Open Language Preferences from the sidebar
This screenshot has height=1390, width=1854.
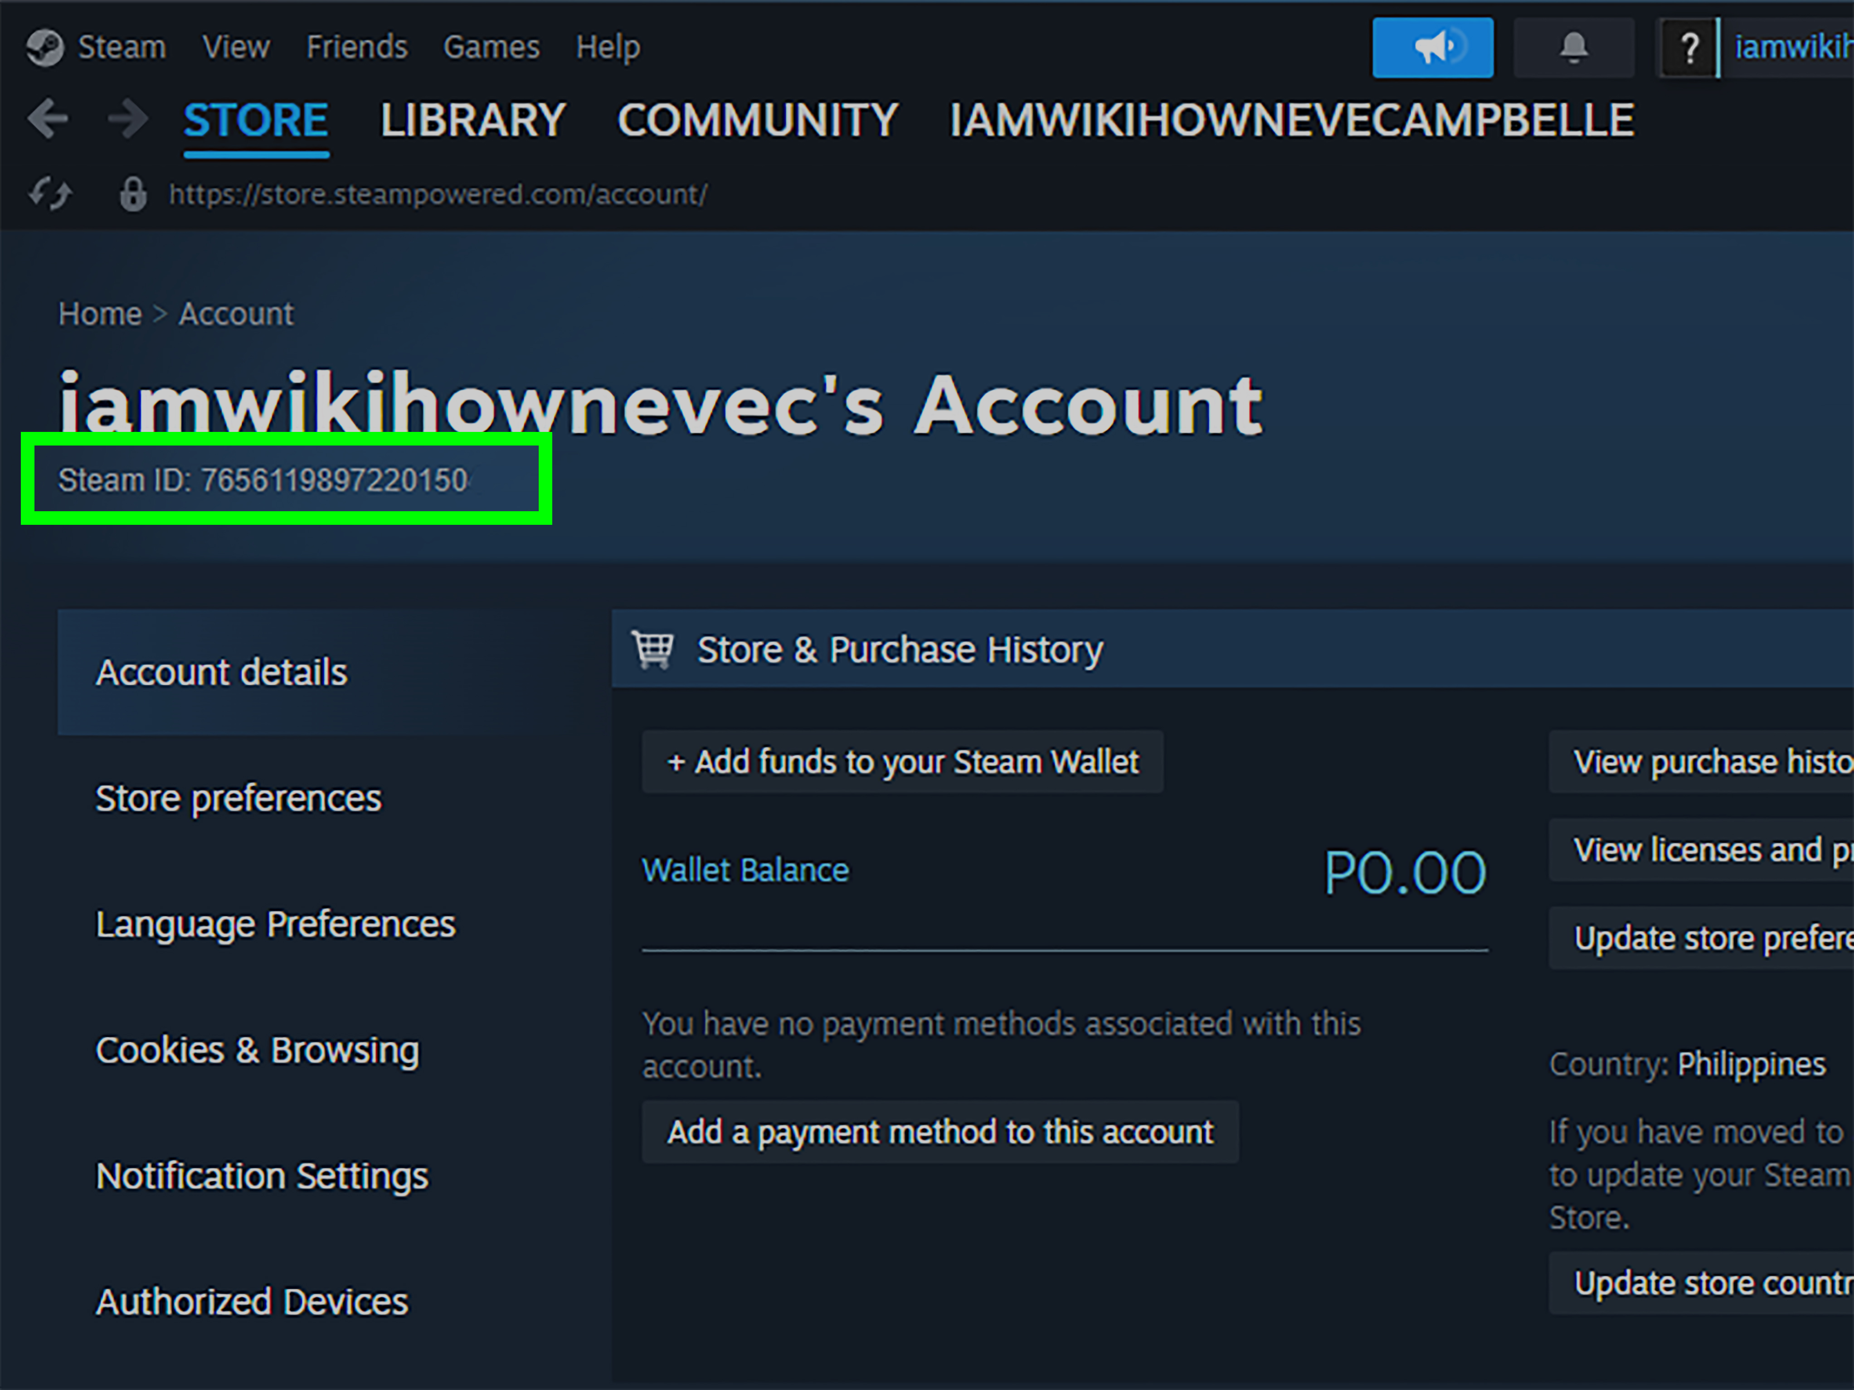tap(277, 924)
